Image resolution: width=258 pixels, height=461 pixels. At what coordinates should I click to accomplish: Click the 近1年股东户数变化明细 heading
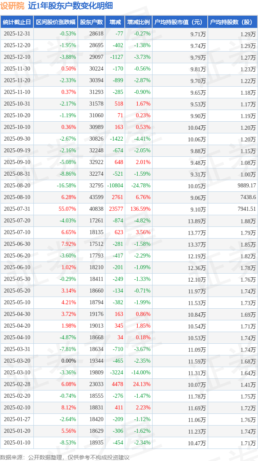coord(70,6)
